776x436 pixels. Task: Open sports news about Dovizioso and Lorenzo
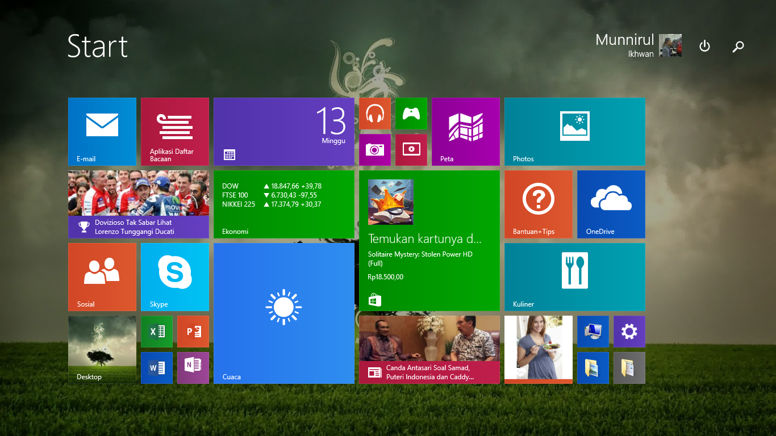(139, 204)
